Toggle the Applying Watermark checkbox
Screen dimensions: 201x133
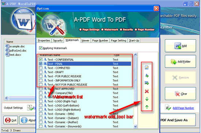coord(41,48)
